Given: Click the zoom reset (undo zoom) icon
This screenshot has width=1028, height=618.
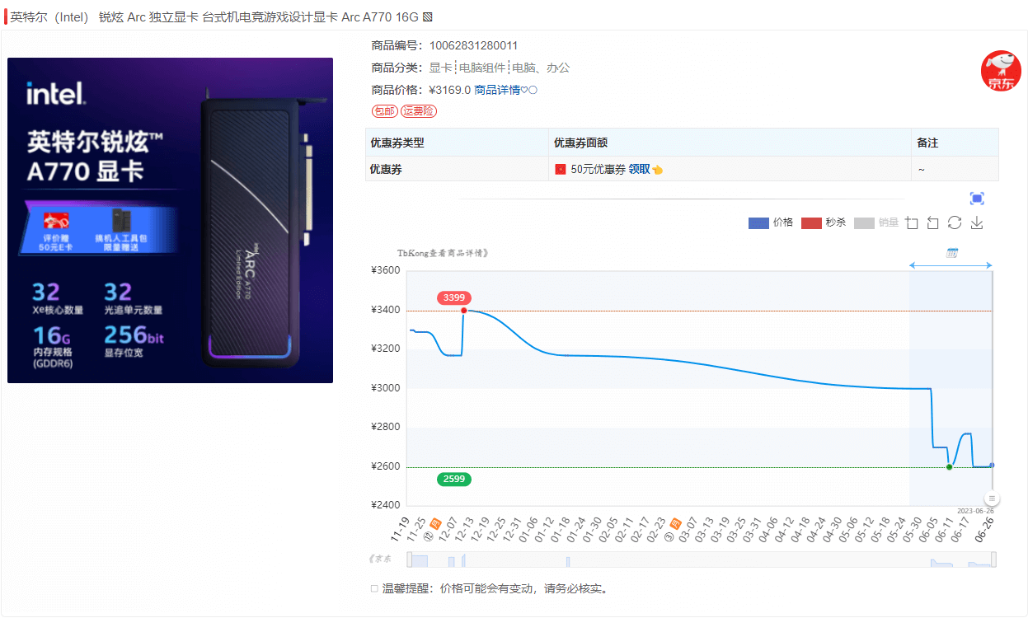Looking at the screenshot, I should coord(933,223).
